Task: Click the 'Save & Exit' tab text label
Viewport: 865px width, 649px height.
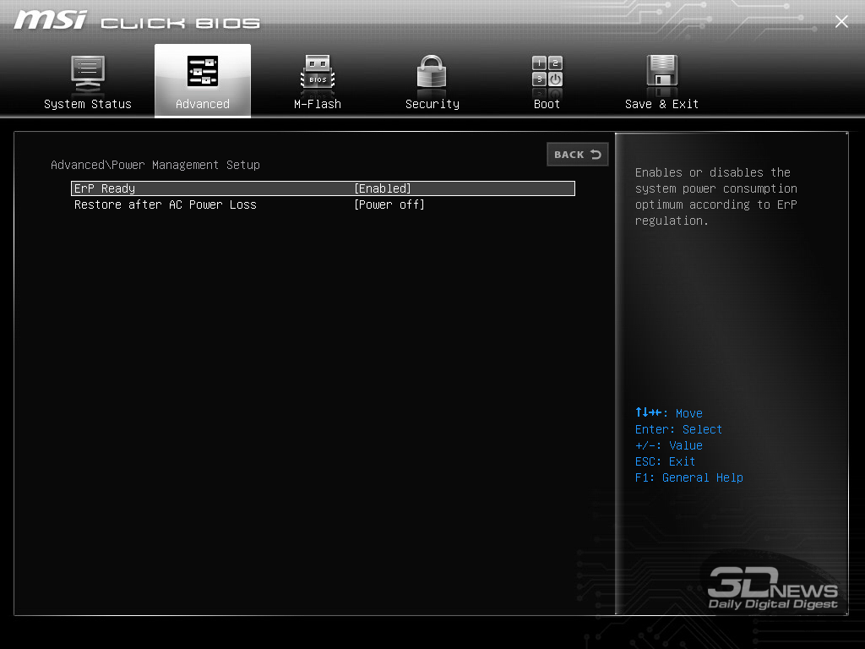Action: coord(661,104)
